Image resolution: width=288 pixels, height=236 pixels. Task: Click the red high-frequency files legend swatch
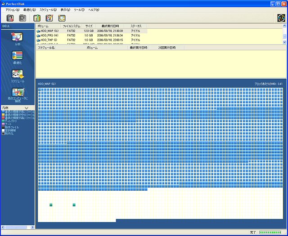[x=3, y=118]
